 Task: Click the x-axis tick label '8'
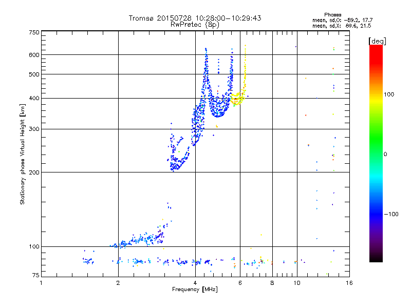point(272,283)
